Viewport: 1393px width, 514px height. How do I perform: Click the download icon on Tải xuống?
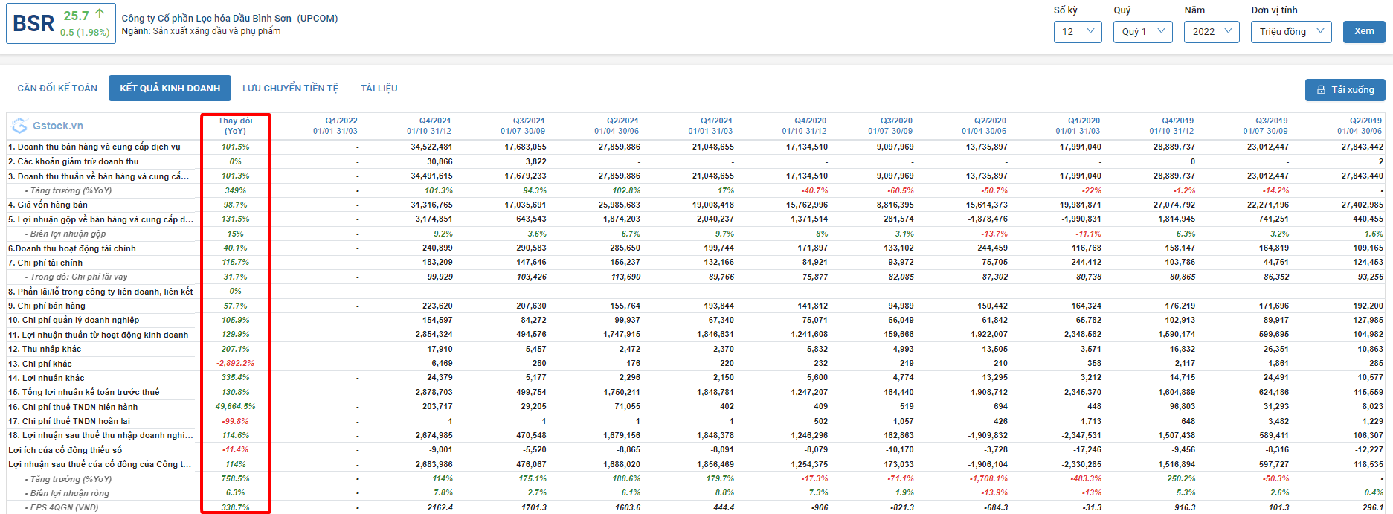click(1321, 90)
